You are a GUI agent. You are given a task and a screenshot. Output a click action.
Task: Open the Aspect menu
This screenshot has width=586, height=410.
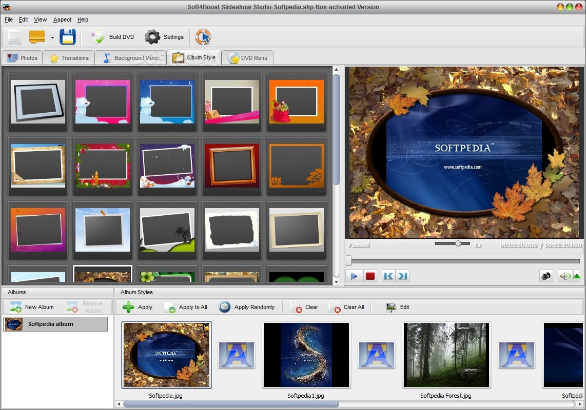tap(62, 20)
